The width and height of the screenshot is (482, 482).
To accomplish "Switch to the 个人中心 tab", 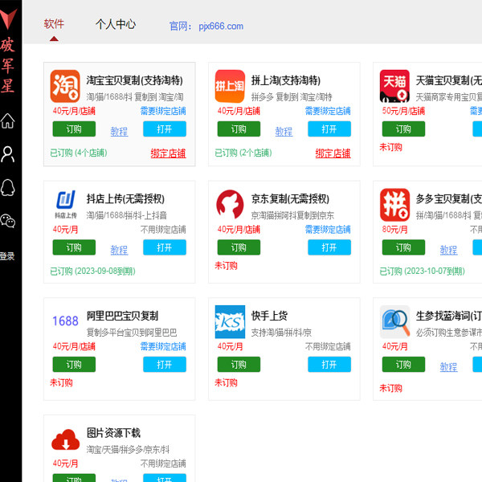I will tap(116, 24).
